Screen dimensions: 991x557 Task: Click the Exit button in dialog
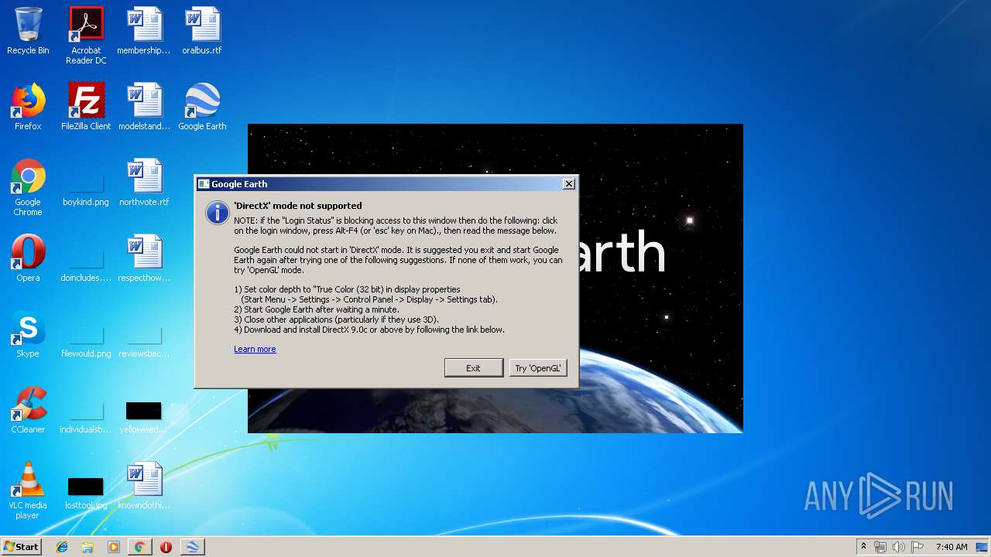tap(473, 368)
